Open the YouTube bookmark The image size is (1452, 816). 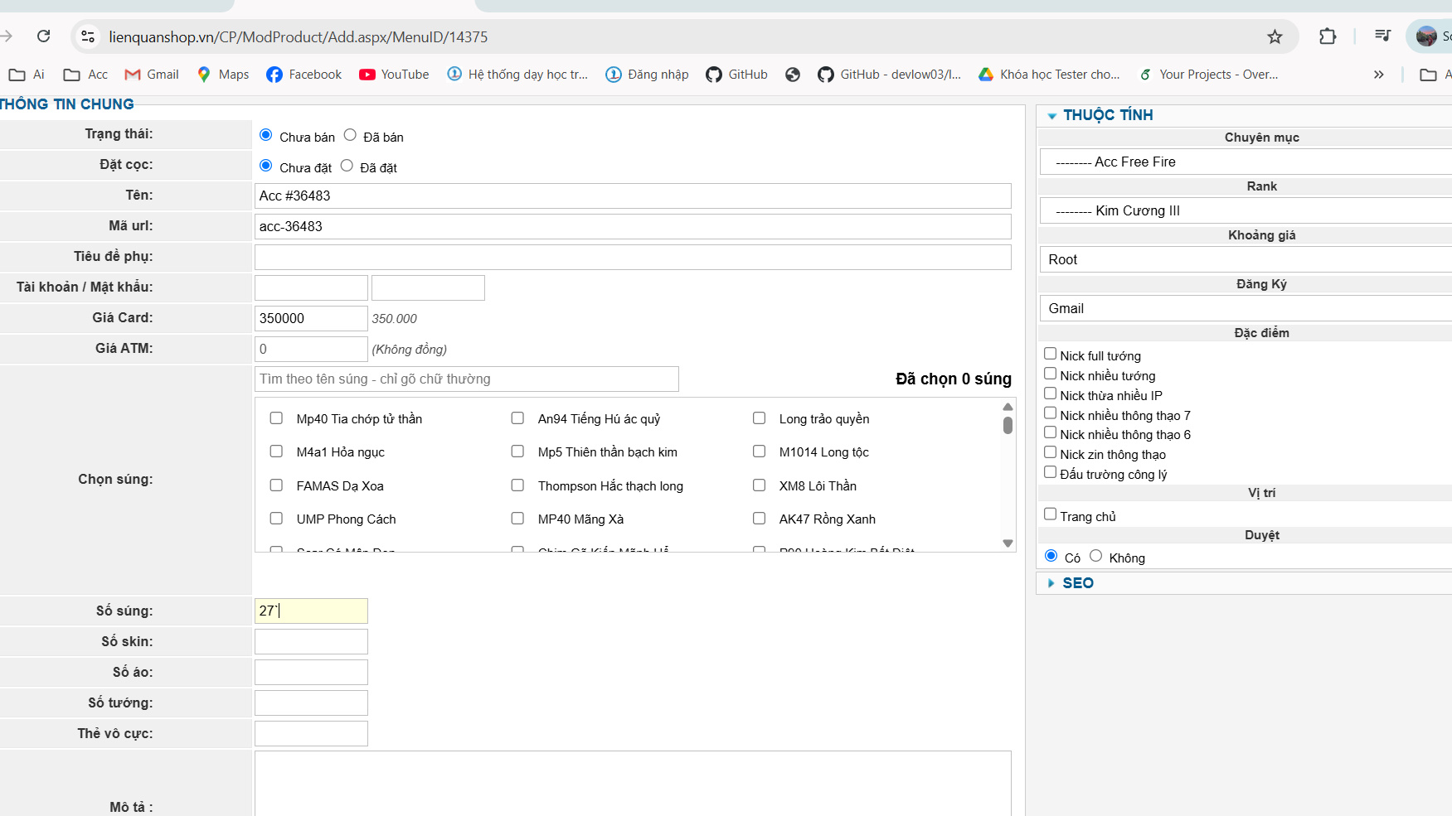[394, 75]
